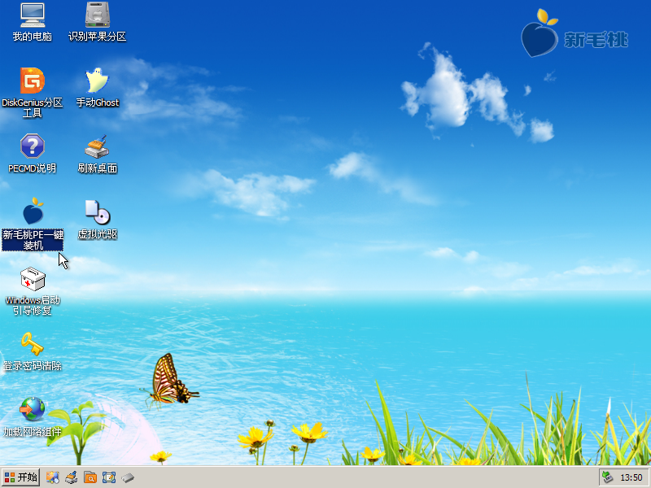Open the 开始 start menu
This screenshot has width=651, height=488.
[x=21, y=477]
